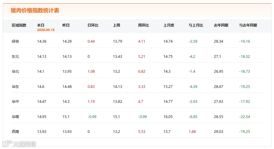Click the 周环比 column header
The height and width of the screenshot is (149, 274).
coord(143,25)
